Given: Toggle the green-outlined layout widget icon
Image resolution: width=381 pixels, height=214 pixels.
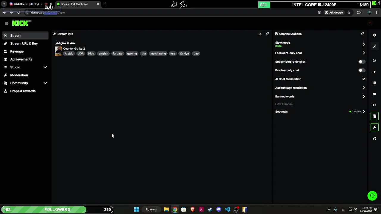Looking at the screenshot, I should pos(375,116).
